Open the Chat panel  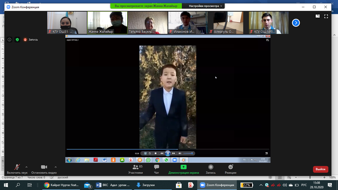tap(156, 169)
